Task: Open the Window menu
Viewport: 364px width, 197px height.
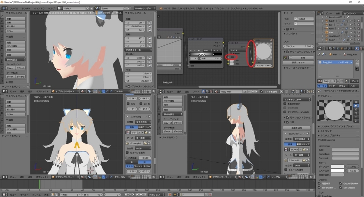Action: 39,9
